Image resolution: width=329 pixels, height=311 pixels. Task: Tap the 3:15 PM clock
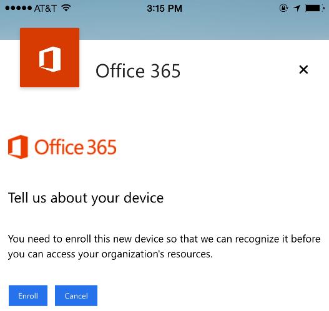point(165,8)
